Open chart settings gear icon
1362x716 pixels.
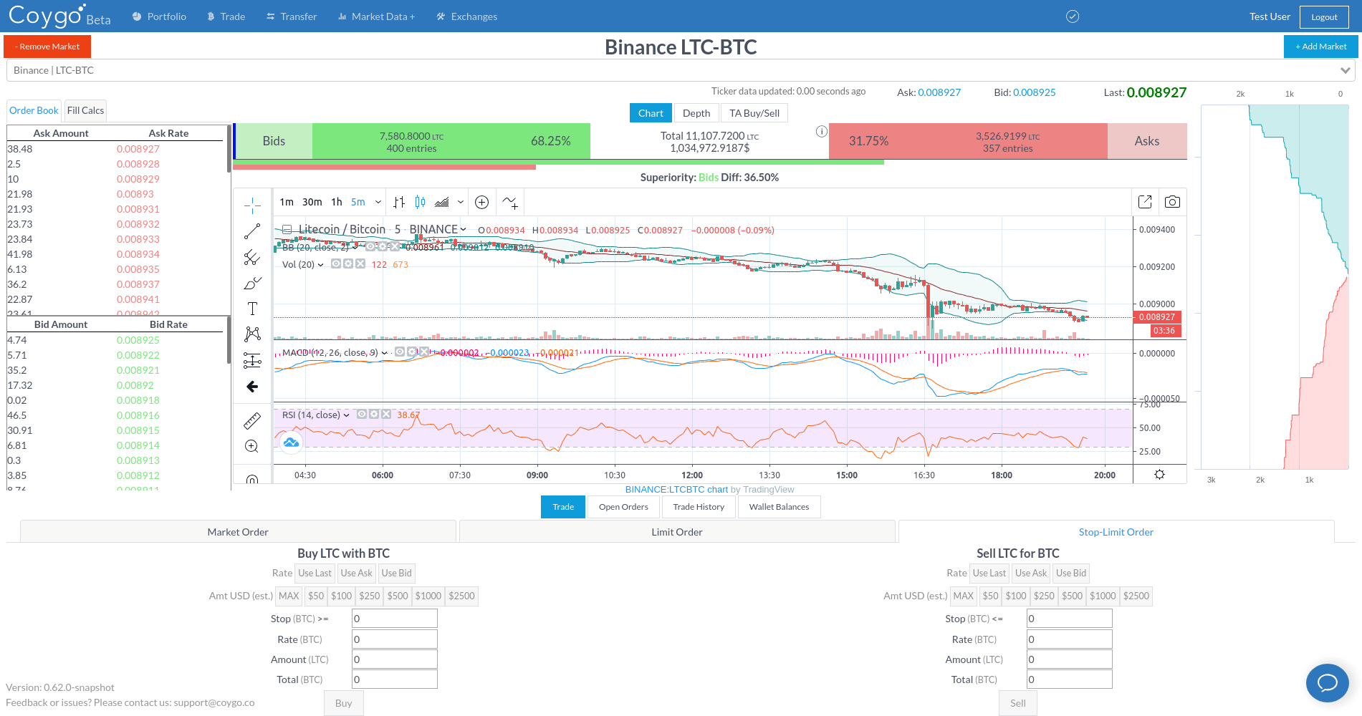(x=1159, y=475)
